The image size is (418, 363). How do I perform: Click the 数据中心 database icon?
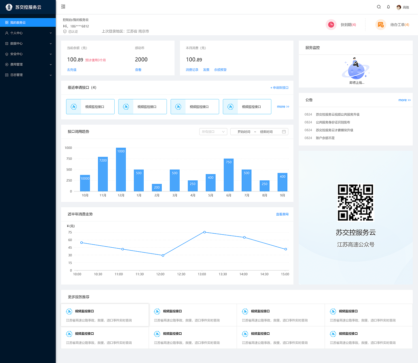(7, 43)
